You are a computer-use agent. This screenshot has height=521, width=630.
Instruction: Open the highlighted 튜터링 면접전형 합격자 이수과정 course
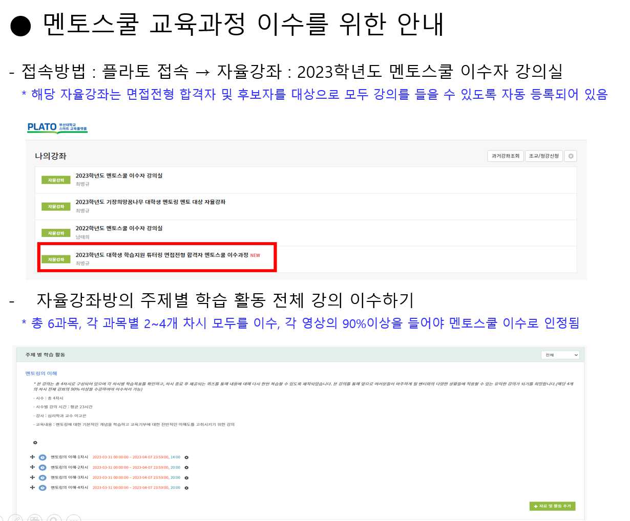pos(162,255)
